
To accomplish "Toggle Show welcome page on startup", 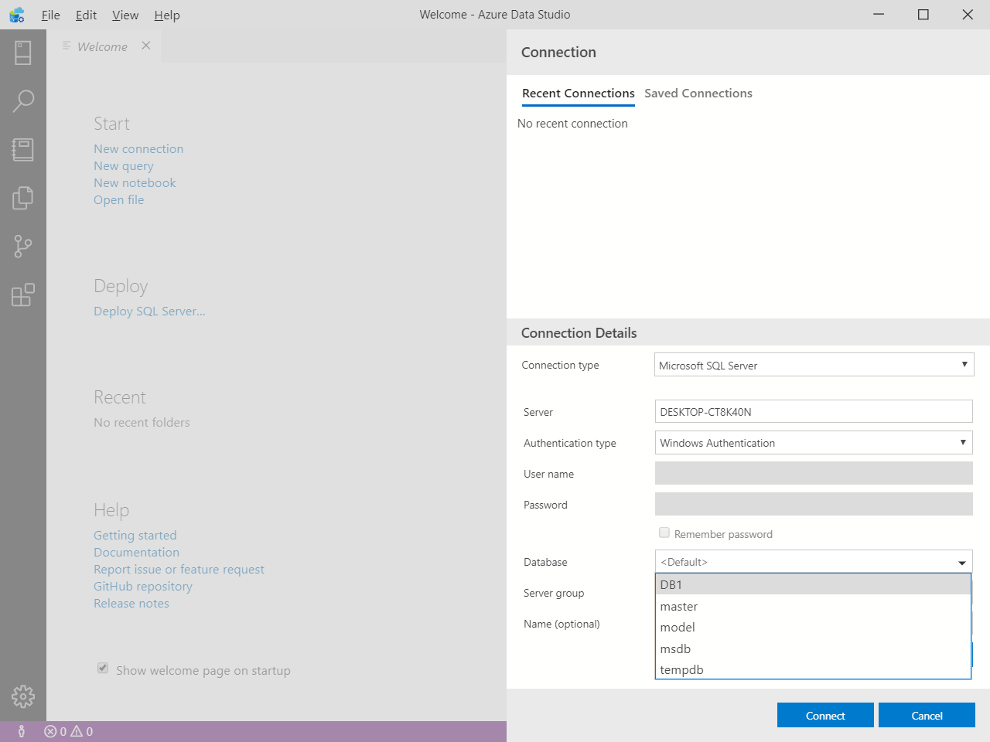I will click(103, 668).
